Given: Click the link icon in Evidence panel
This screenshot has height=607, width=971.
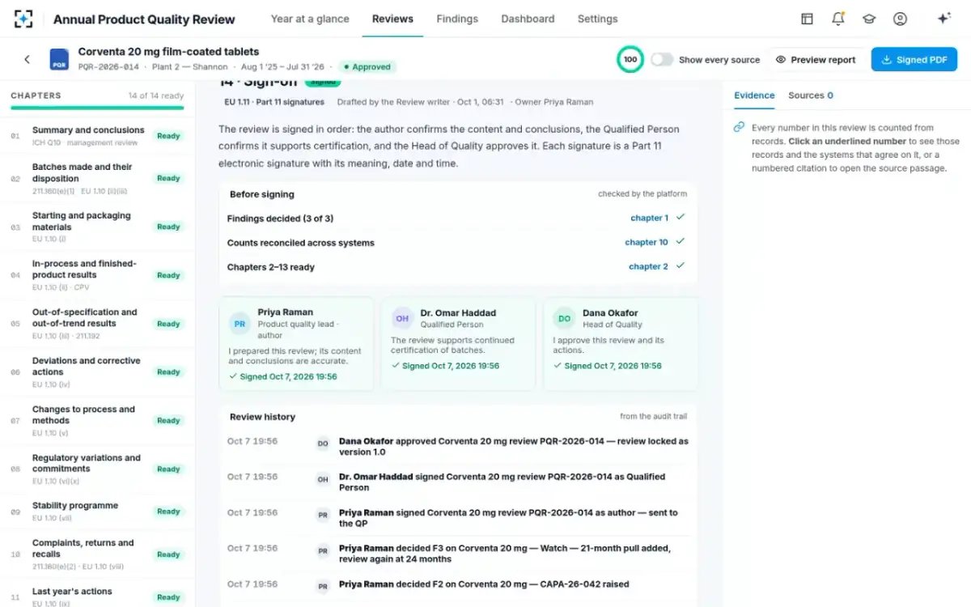Looking at the screenshot, I should pos(740,127).
